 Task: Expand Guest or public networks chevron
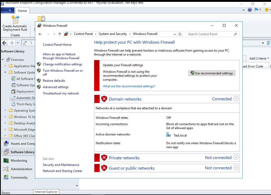point(236,168)
